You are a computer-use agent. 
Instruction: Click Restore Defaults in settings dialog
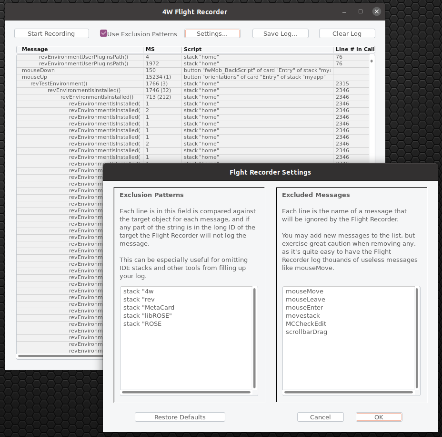coord(180,417)
